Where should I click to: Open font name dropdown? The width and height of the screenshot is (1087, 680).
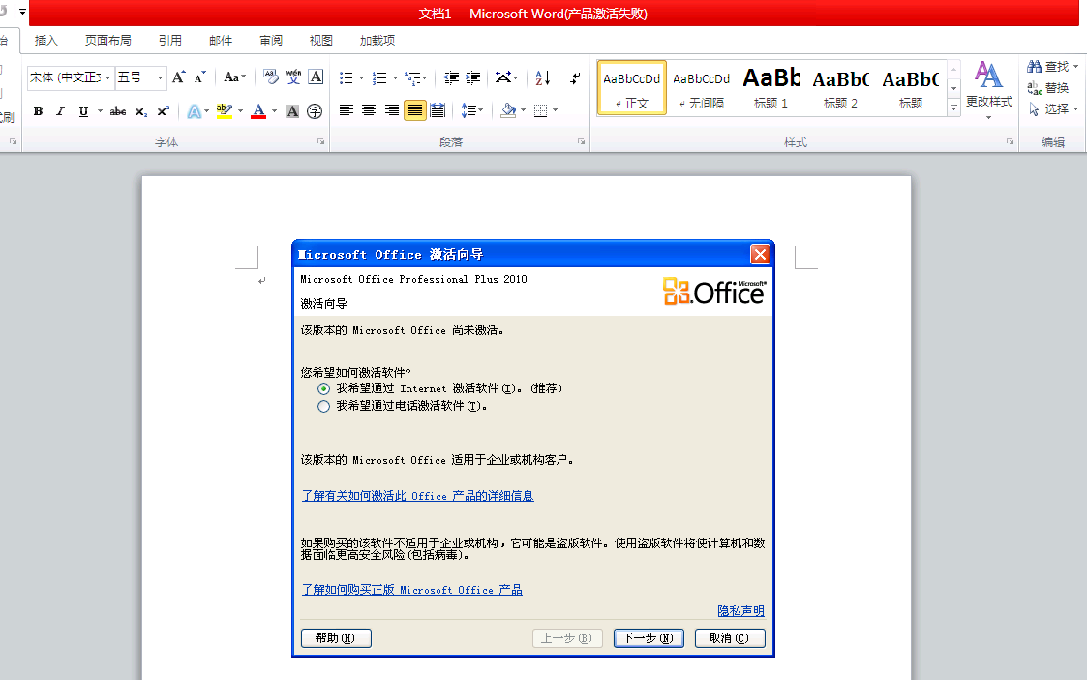(x=107, y=77)
